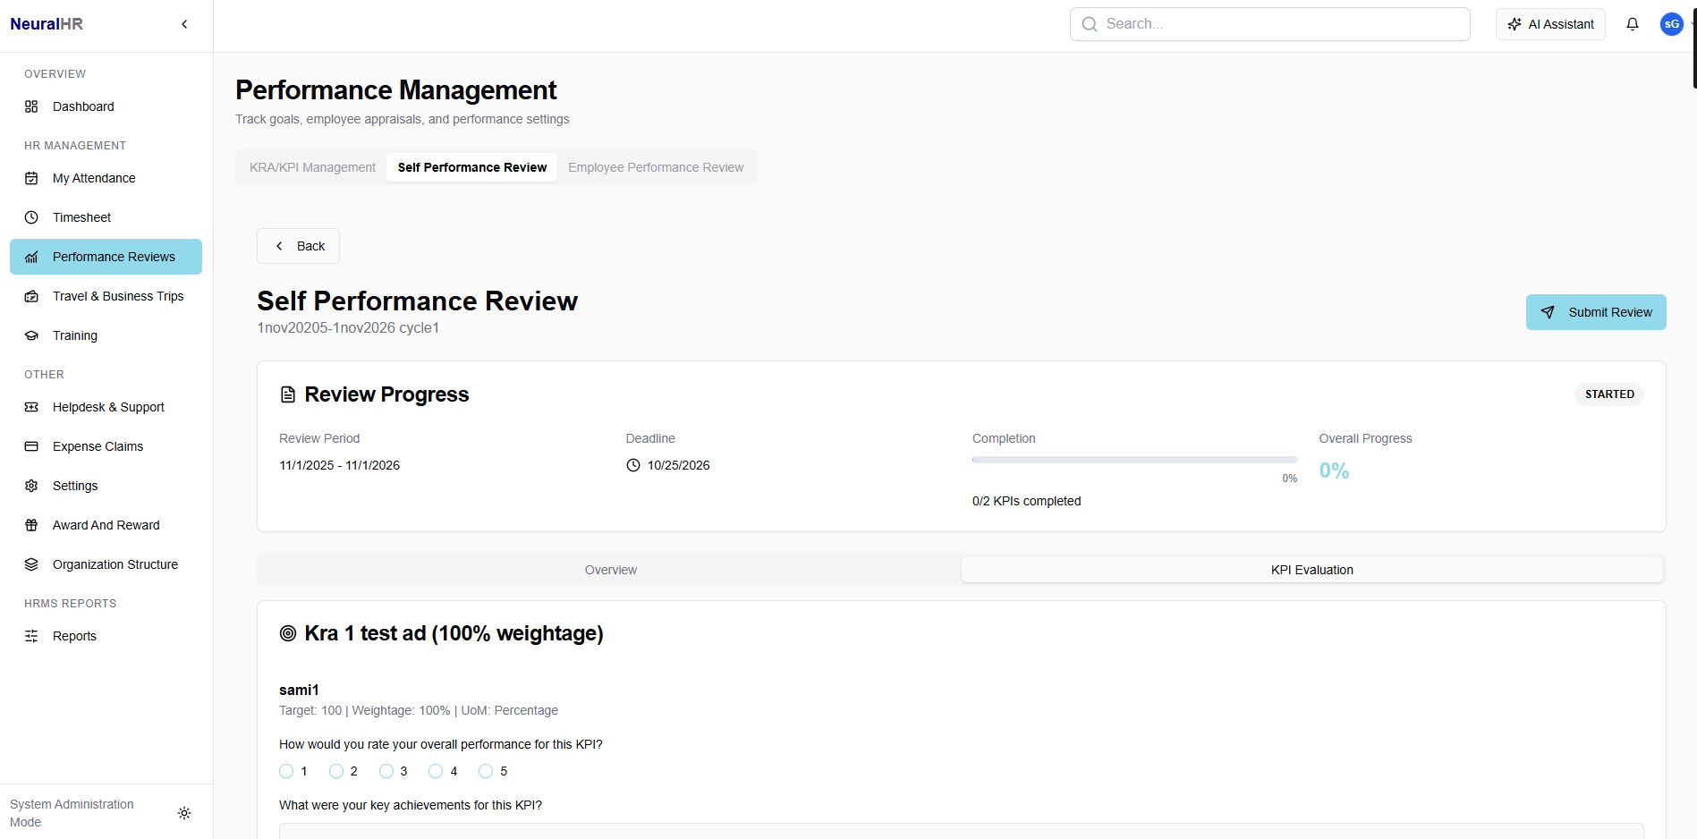The height and width of the screenshot is (839, 1697).
Task: Go back using the Back button
Action: 298,245
